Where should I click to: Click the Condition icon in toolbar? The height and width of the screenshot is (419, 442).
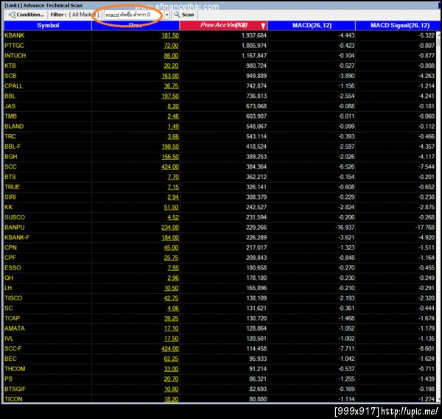(x=12, y=15)
